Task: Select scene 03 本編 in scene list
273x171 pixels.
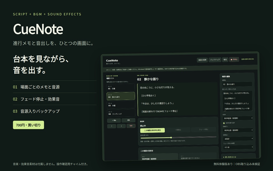Action: pos(121,104)
